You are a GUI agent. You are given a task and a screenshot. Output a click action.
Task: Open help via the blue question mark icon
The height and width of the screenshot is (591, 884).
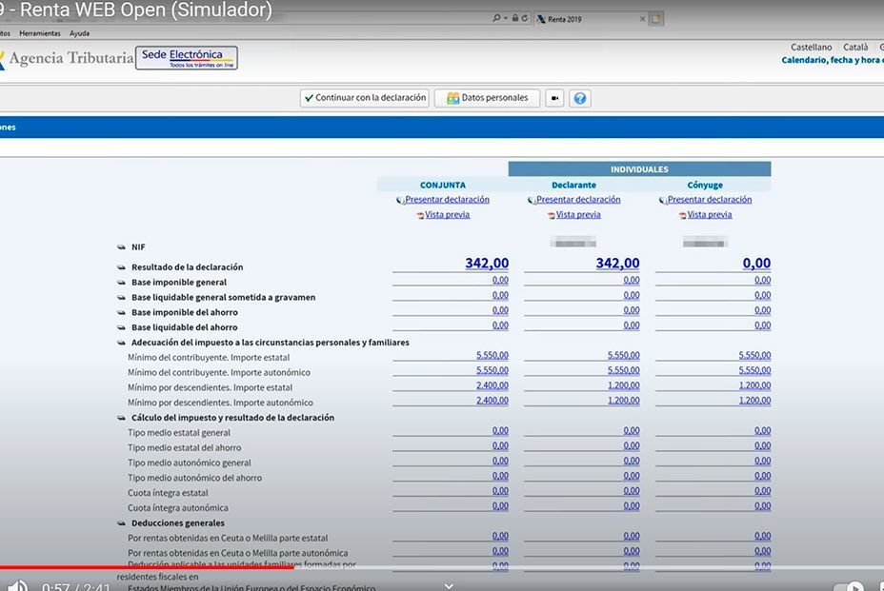pos(579,97)
